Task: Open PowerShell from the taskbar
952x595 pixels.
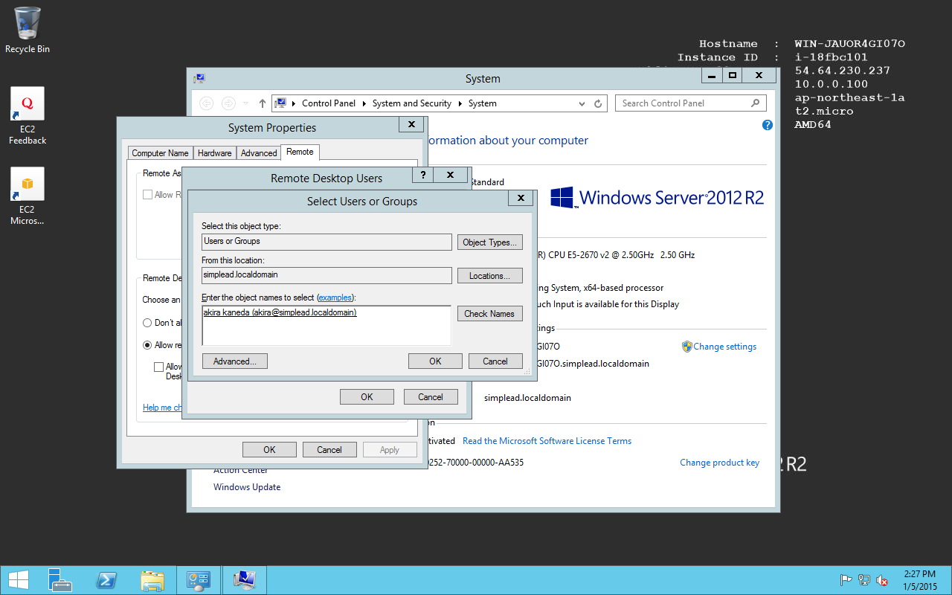Action: 106,580
